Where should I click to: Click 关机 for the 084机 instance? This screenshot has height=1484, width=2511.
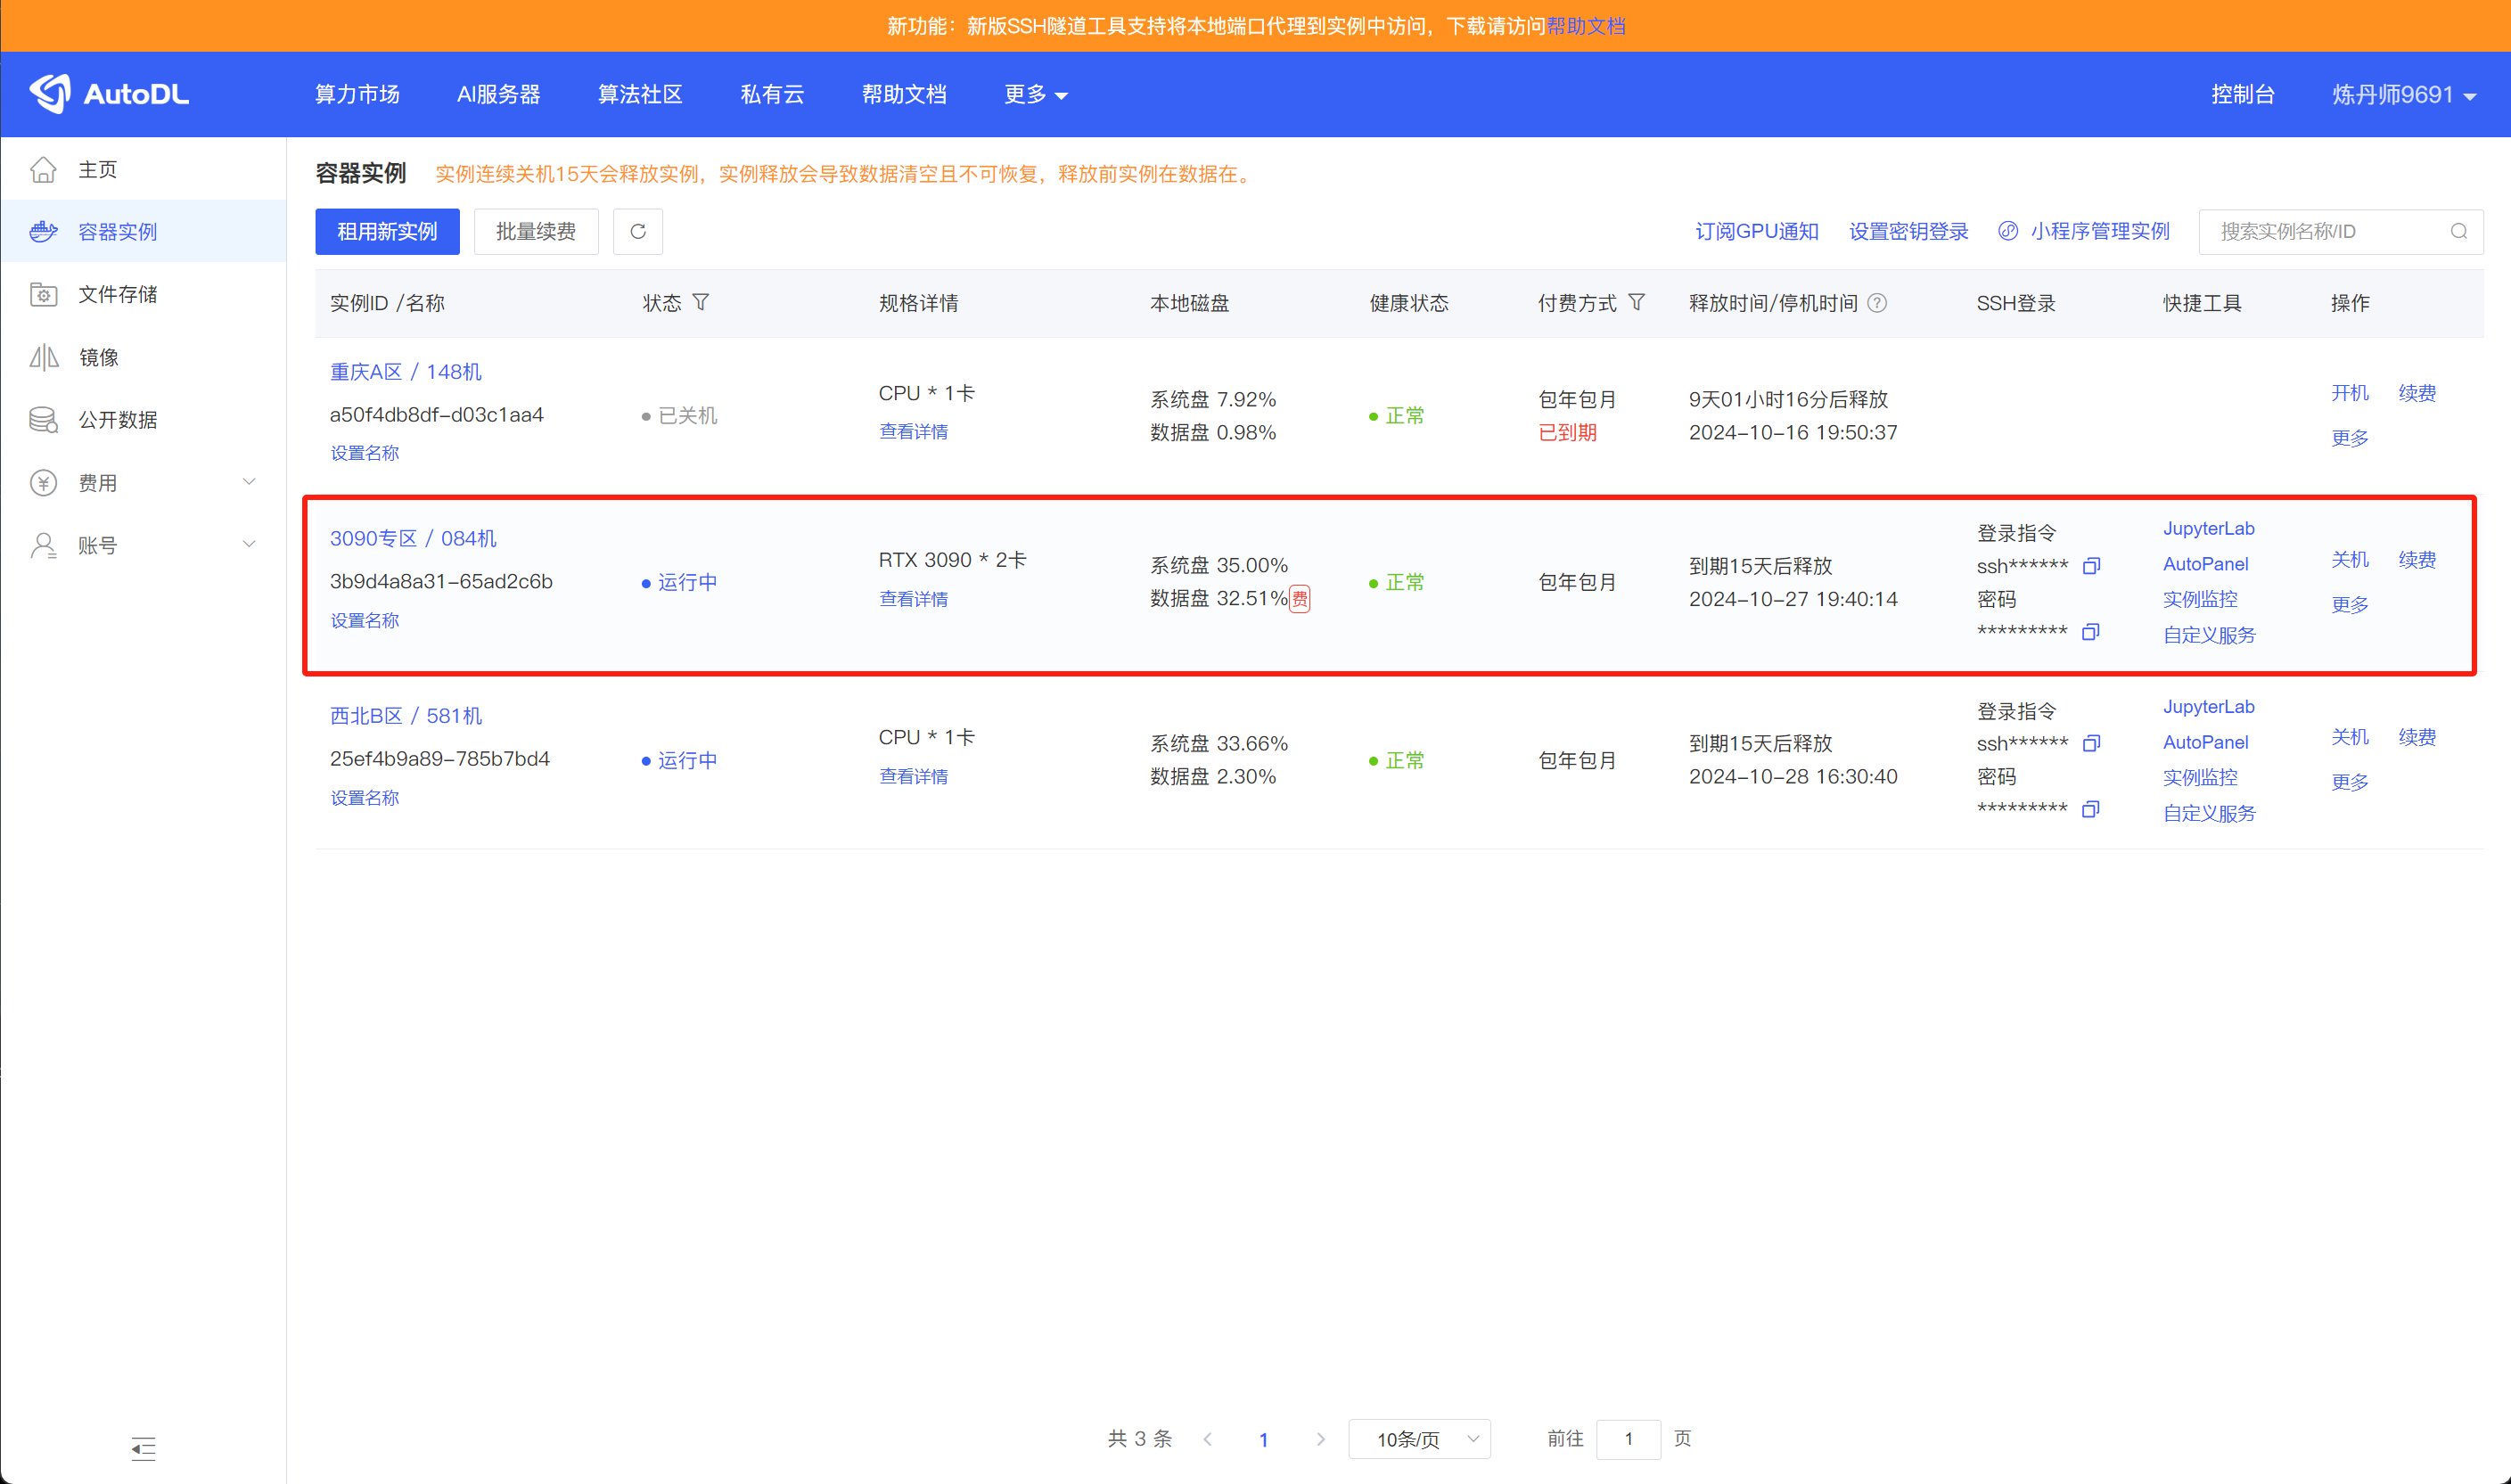(2349, 560)
